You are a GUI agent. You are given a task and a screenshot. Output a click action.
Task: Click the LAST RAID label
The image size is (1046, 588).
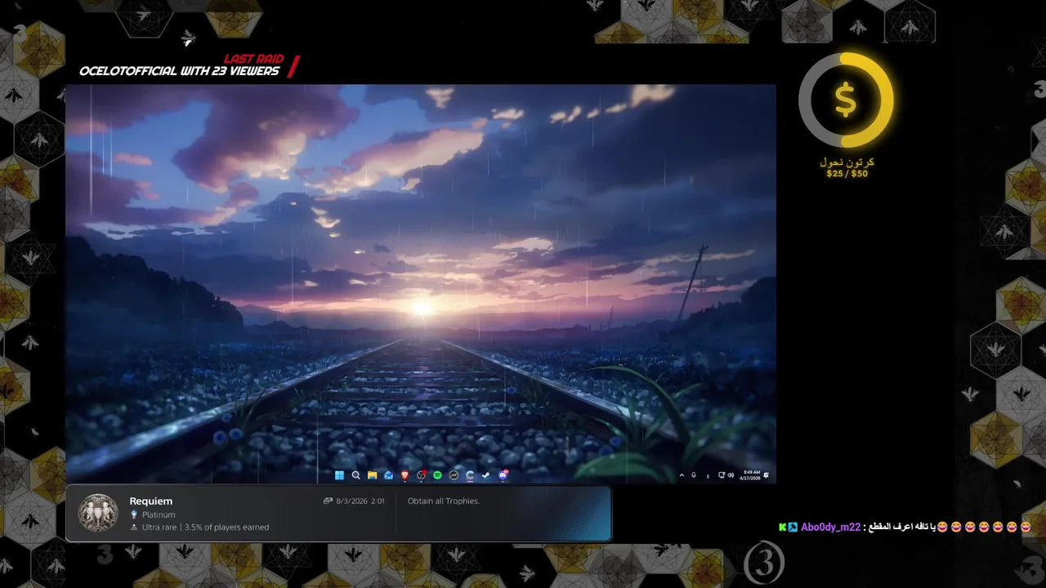(x=254, y=59)
